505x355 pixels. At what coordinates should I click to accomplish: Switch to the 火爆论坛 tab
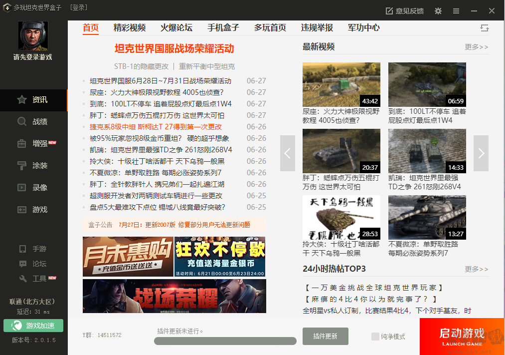click(x=176, y=28)
